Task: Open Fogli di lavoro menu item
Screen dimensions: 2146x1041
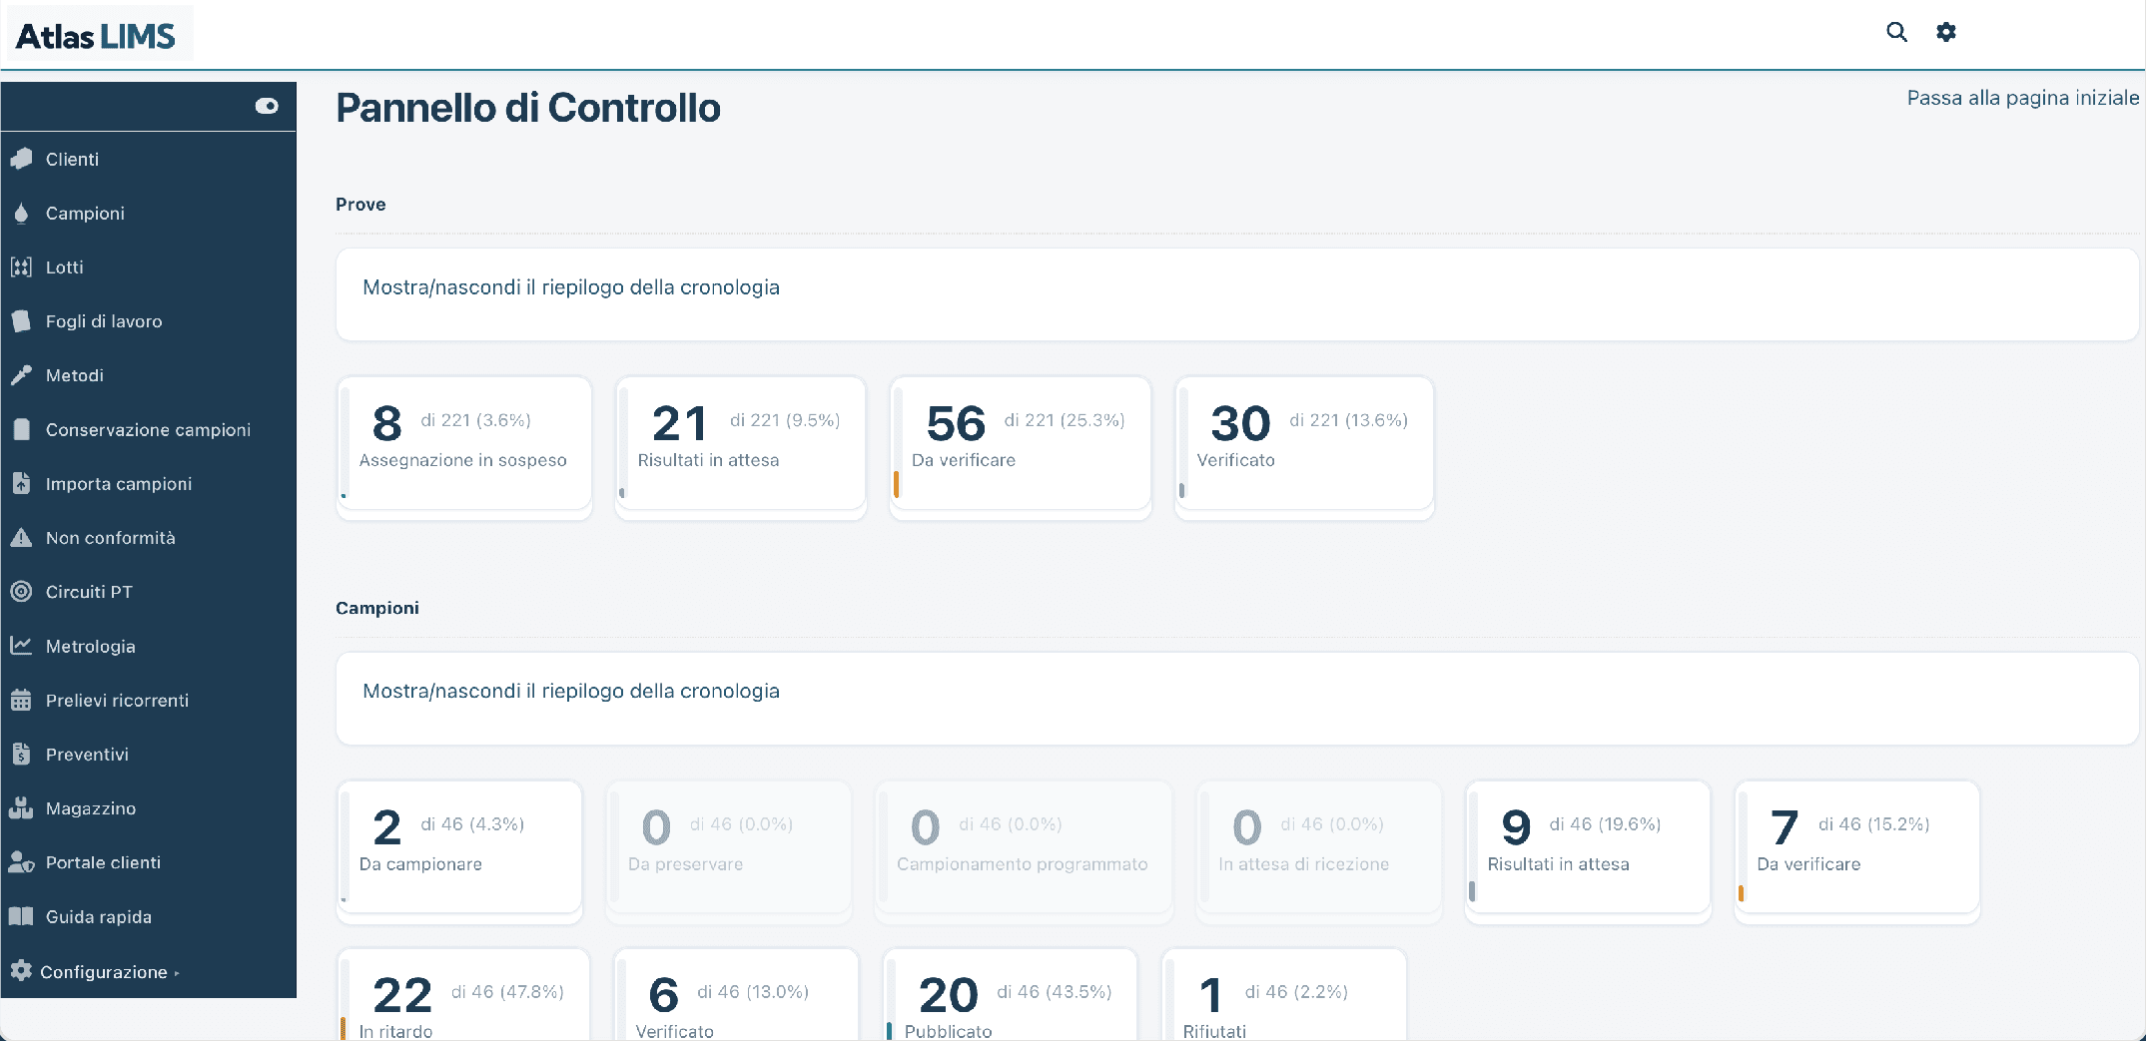Action: point(104,321)
